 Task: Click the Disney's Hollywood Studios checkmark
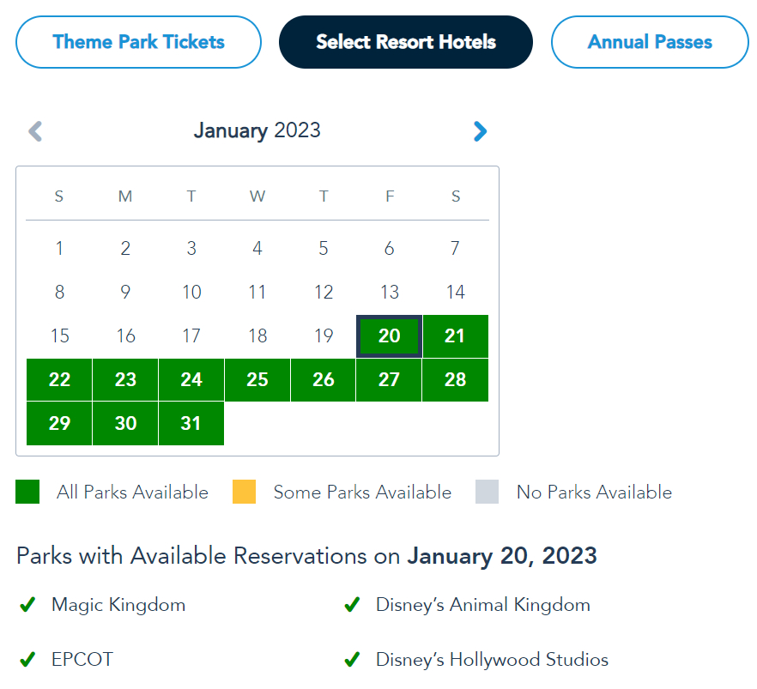point(352,660)
